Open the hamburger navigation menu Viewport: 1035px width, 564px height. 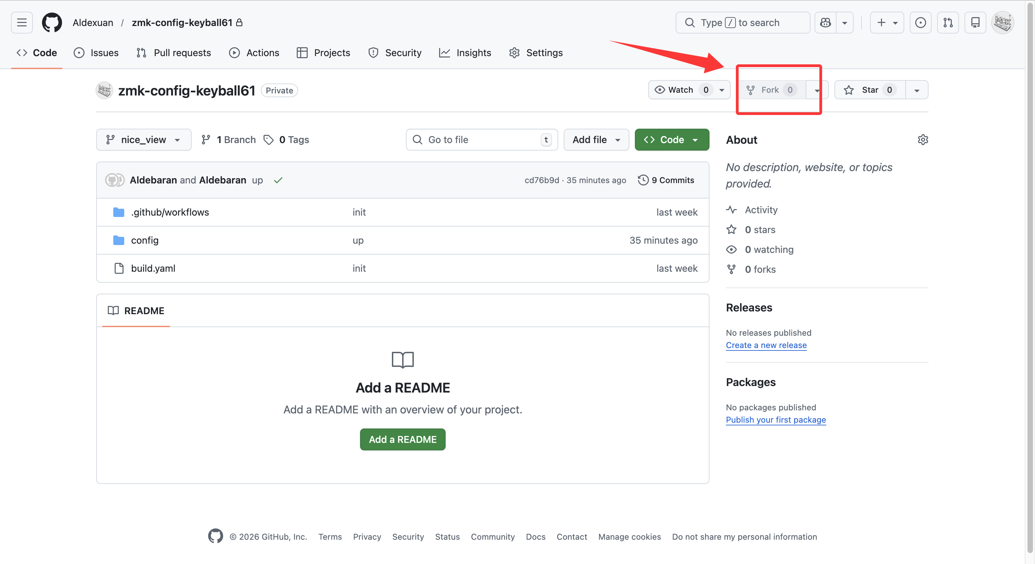coord(22,23)
